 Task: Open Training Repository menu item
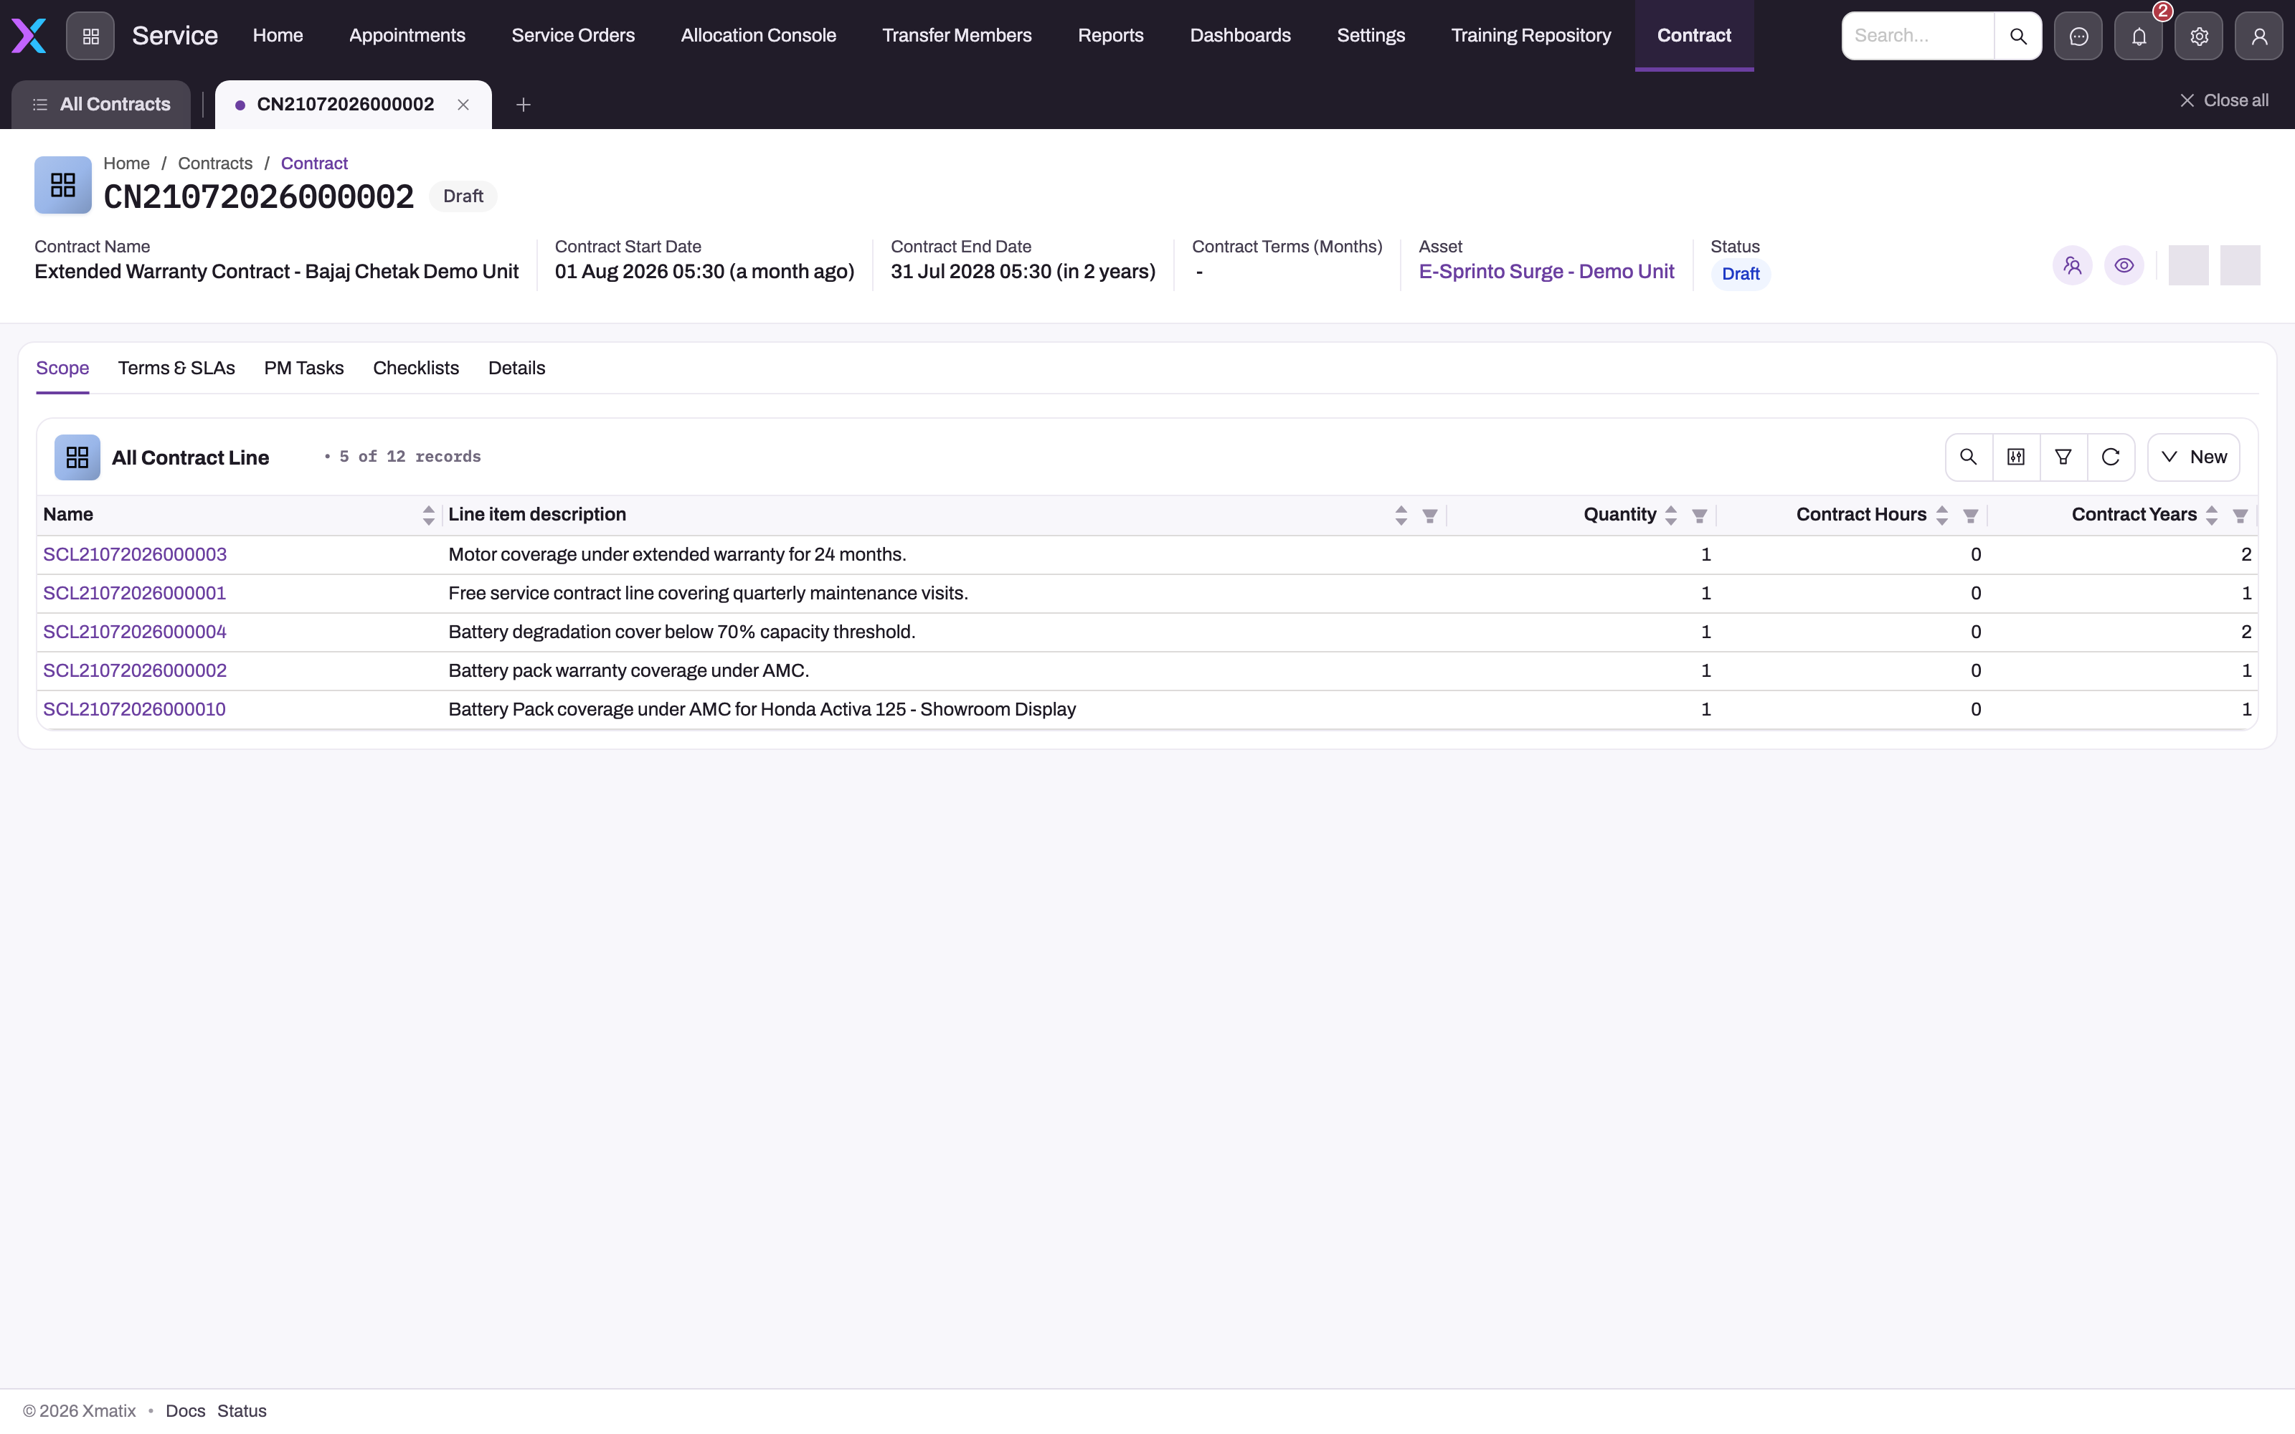click(1530, 36)
